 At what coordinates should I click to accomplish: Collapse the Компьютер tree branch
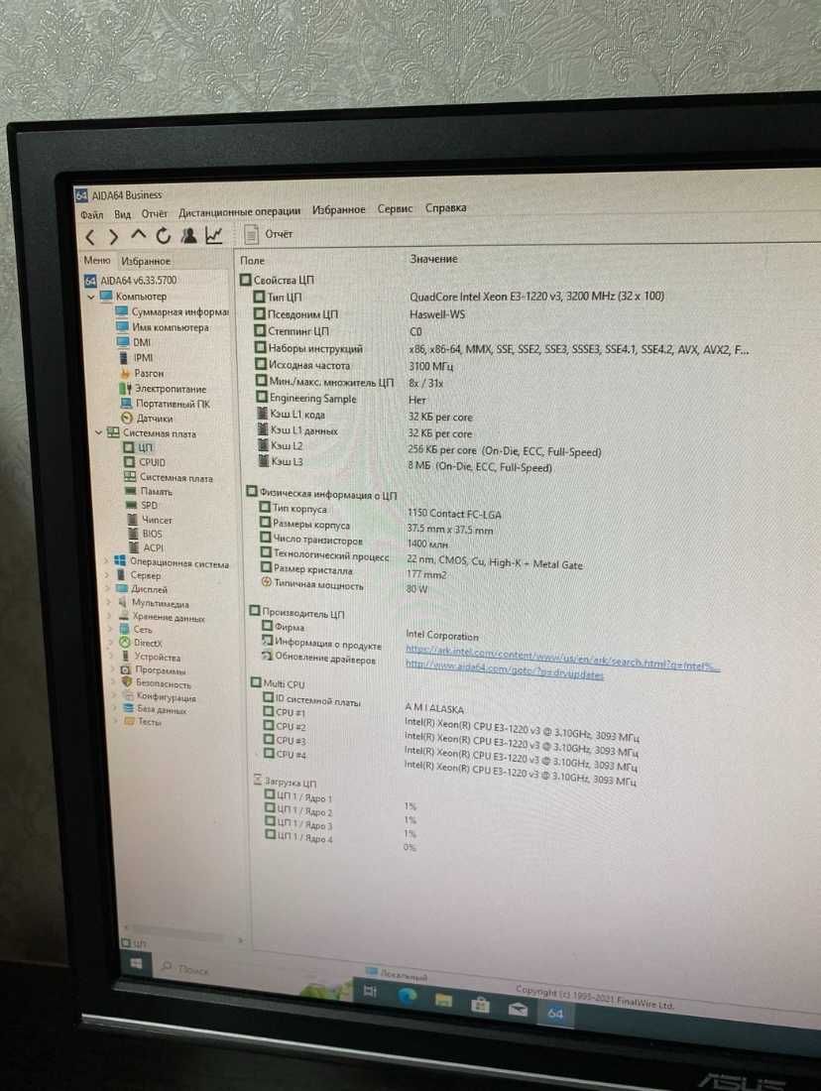91,297
